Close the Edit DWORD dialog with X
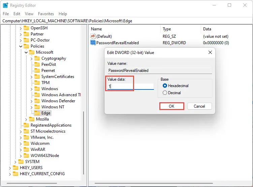Viewport: 253px width, 187px height. tap(210, 52)
